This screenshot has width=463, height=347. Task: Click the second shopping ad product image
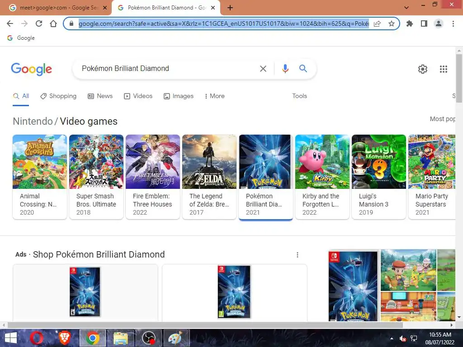(234, 291)
